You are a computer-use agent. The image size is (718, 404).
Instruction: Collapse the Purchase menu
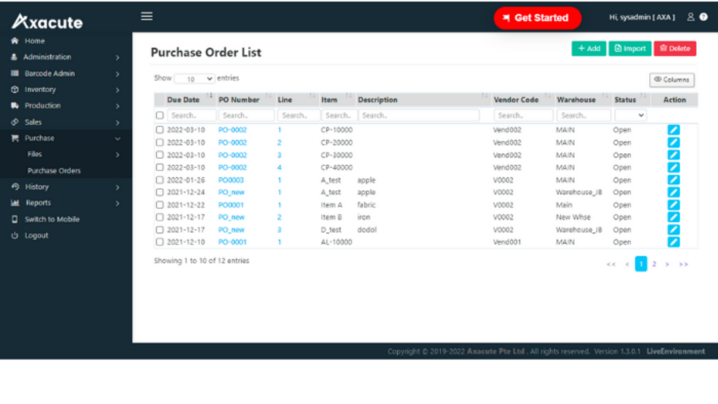coord(66,138)
